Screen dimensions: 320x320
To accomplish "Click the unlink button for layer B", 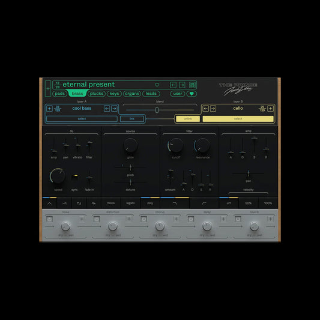I will click(x=188, y=119).
